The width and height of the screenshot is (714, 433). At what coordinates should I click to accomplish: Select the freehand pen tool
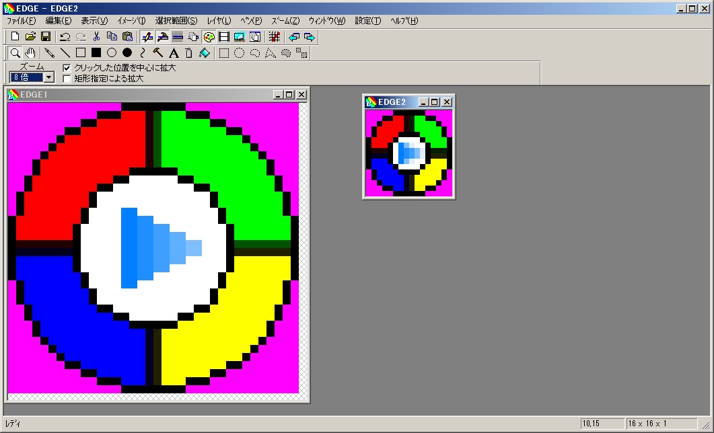click(50, 53)
